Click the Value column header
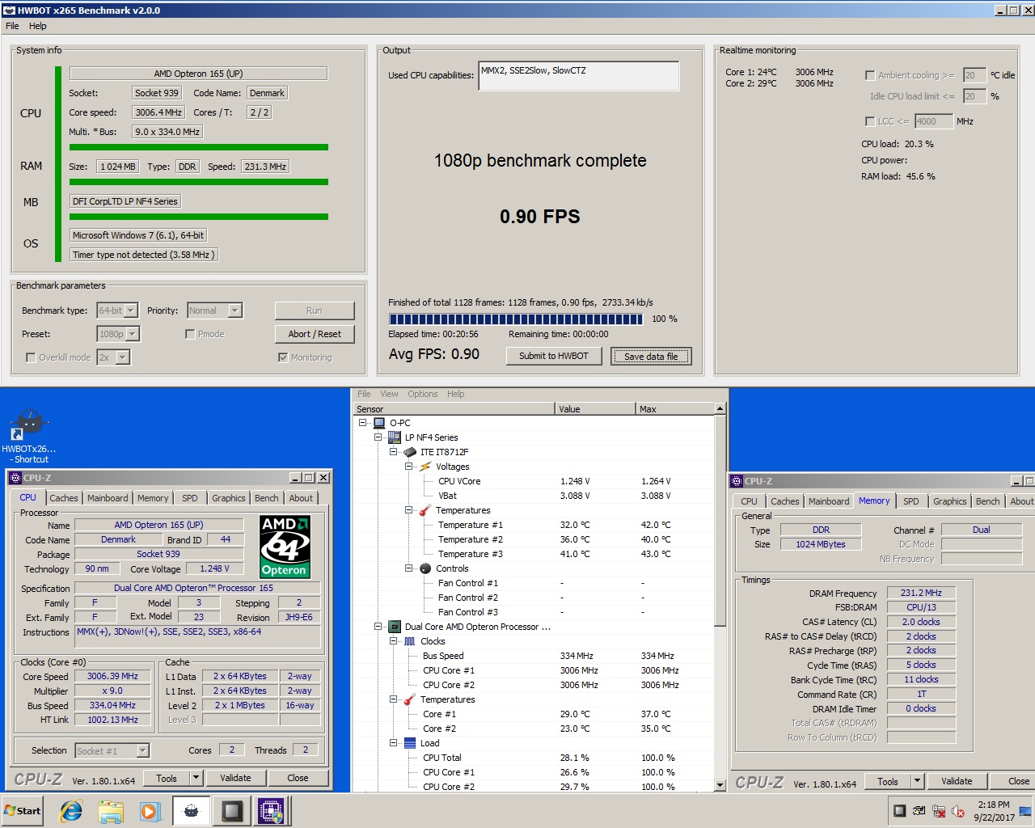Screen dimensions: 1035x828 (x=595, y=409)
